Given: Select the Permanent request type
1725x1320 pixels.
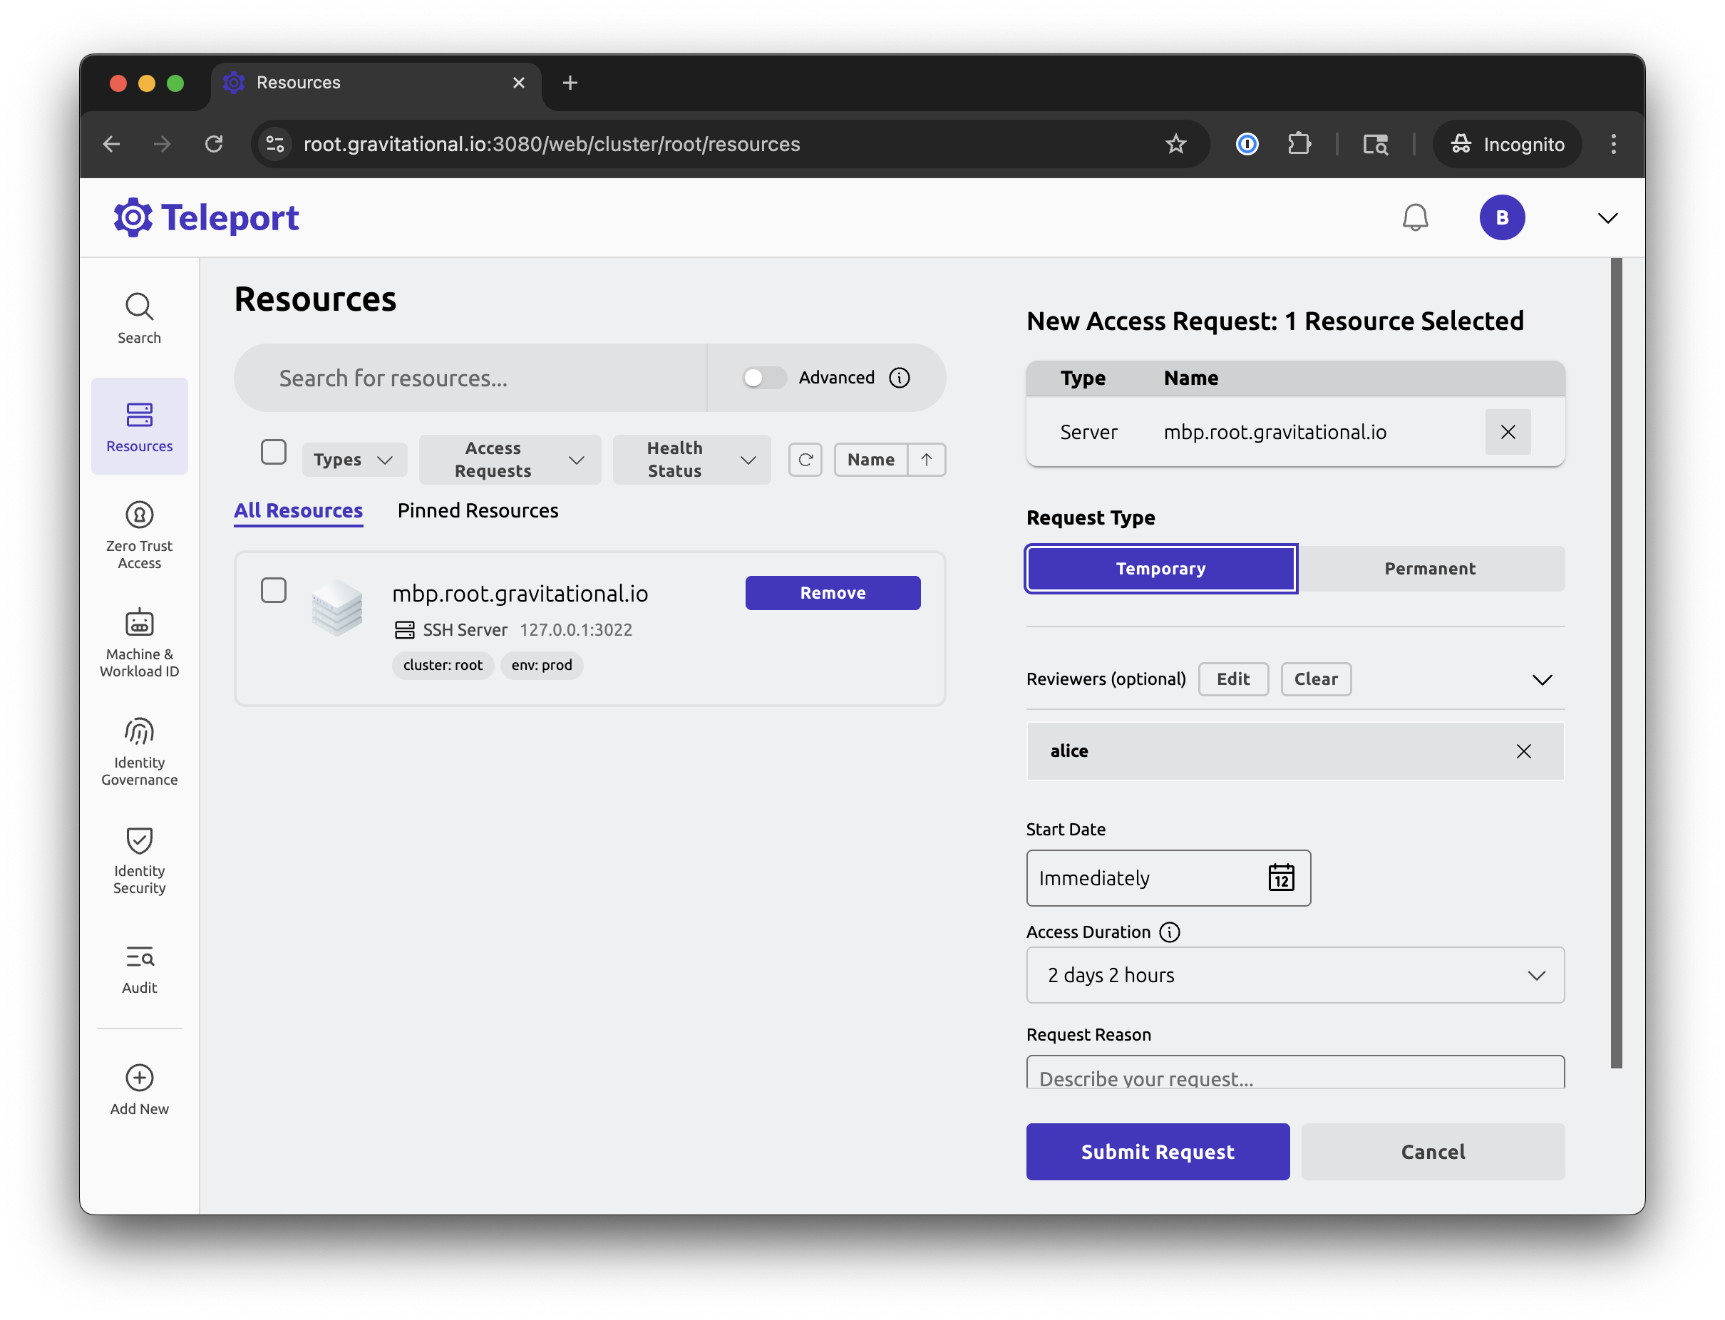Looking at the screenshot, I should coord(1429,569).
